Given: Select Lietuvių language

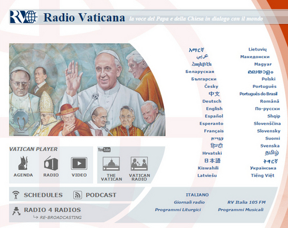Looking at the screenshot, I should (257, 50).
